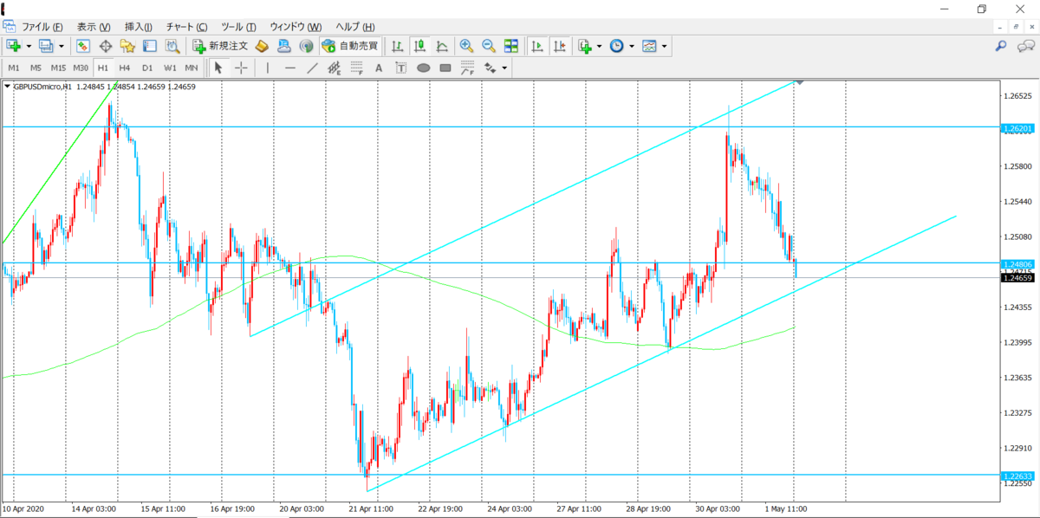Screen dimensions: 1040x518
Task: Select the Trendline drawing tool
Action: pyautogui.click(x=312, y=68)
